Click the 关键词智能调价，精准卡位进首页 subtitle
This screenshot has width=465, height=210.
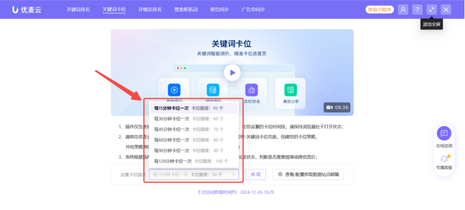pos(231,54)
